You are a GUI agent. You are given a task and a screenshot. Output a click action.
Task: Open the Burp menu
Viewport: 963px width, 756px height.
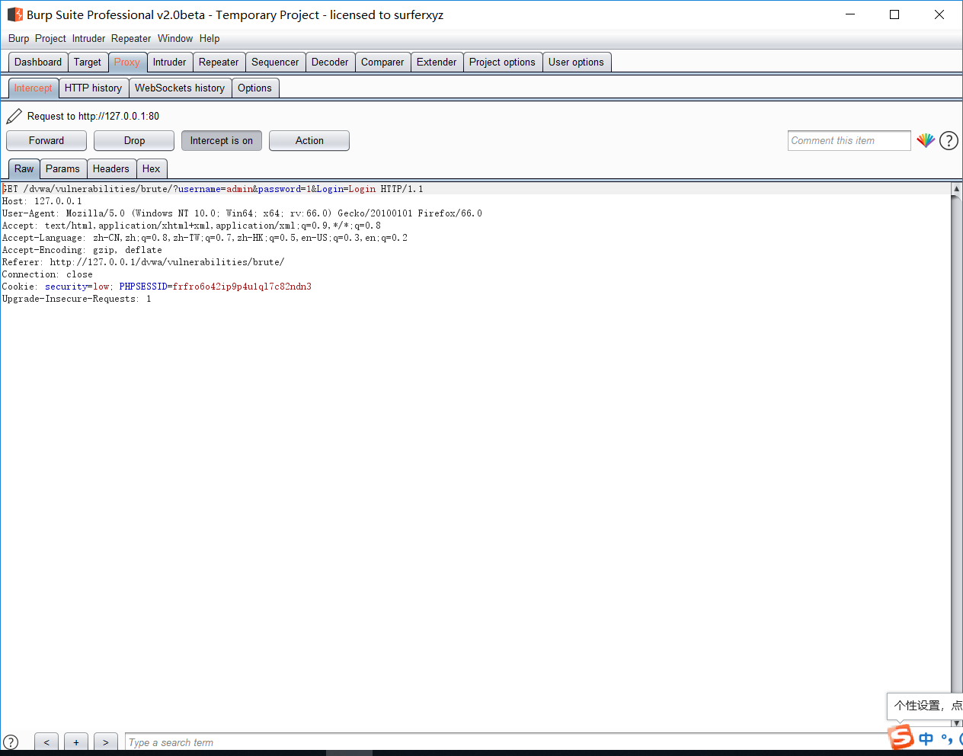[x=18, y=38]
